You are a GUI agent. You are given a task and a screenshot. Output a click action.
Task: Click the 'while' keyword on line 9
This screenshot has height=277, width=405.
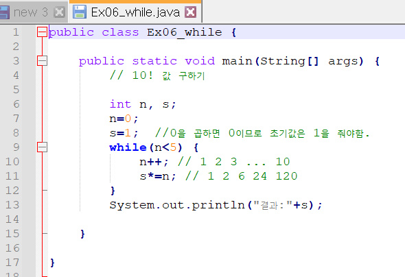[x=128, y=147]
